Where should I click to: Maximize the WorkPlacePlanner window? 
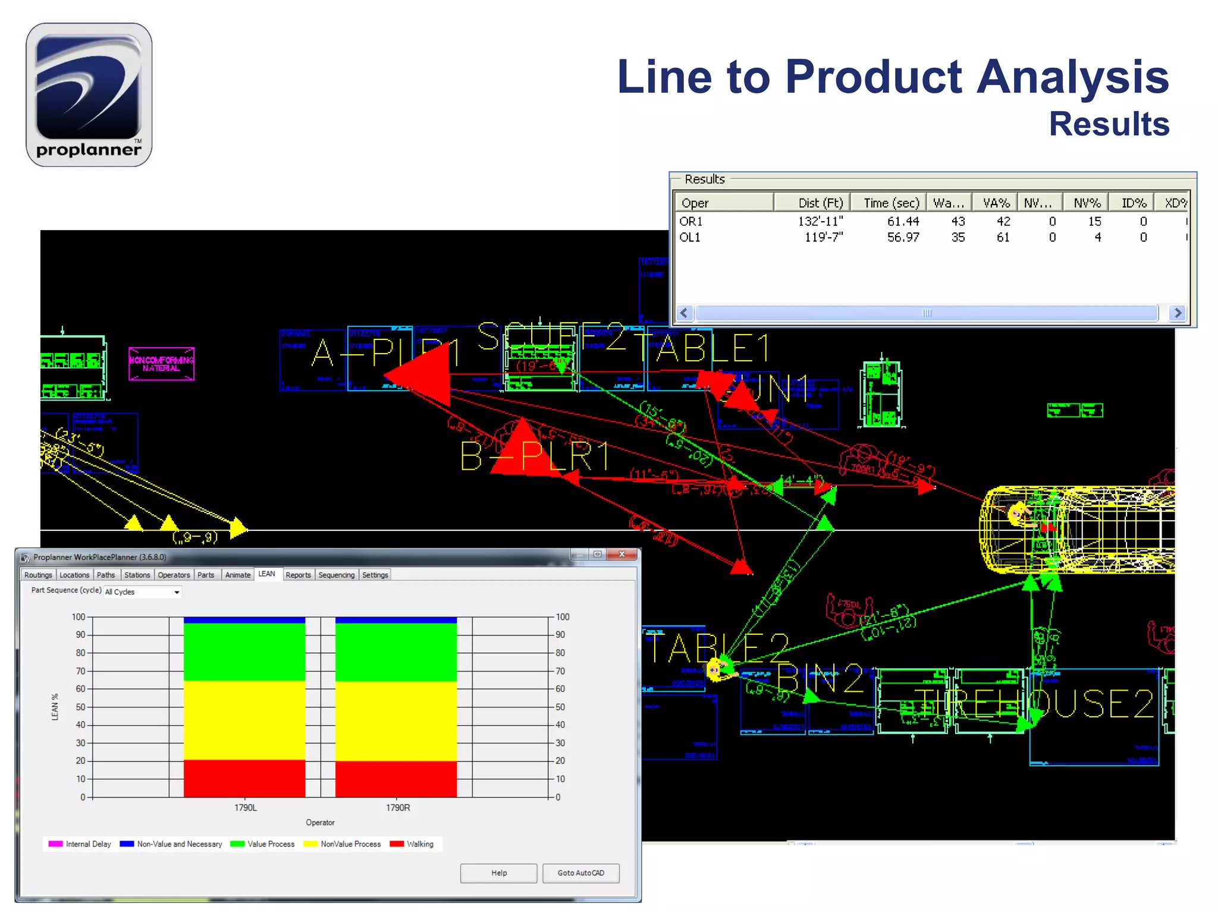(597, 554)
